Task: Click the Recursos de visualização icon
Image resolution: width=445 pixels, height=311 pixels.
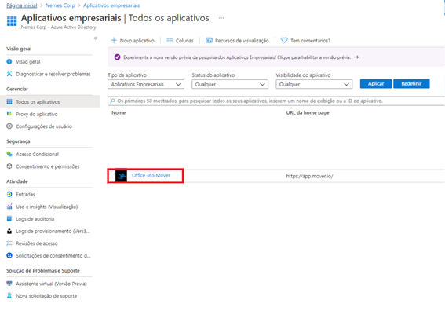Action: (x=209, y=40)
